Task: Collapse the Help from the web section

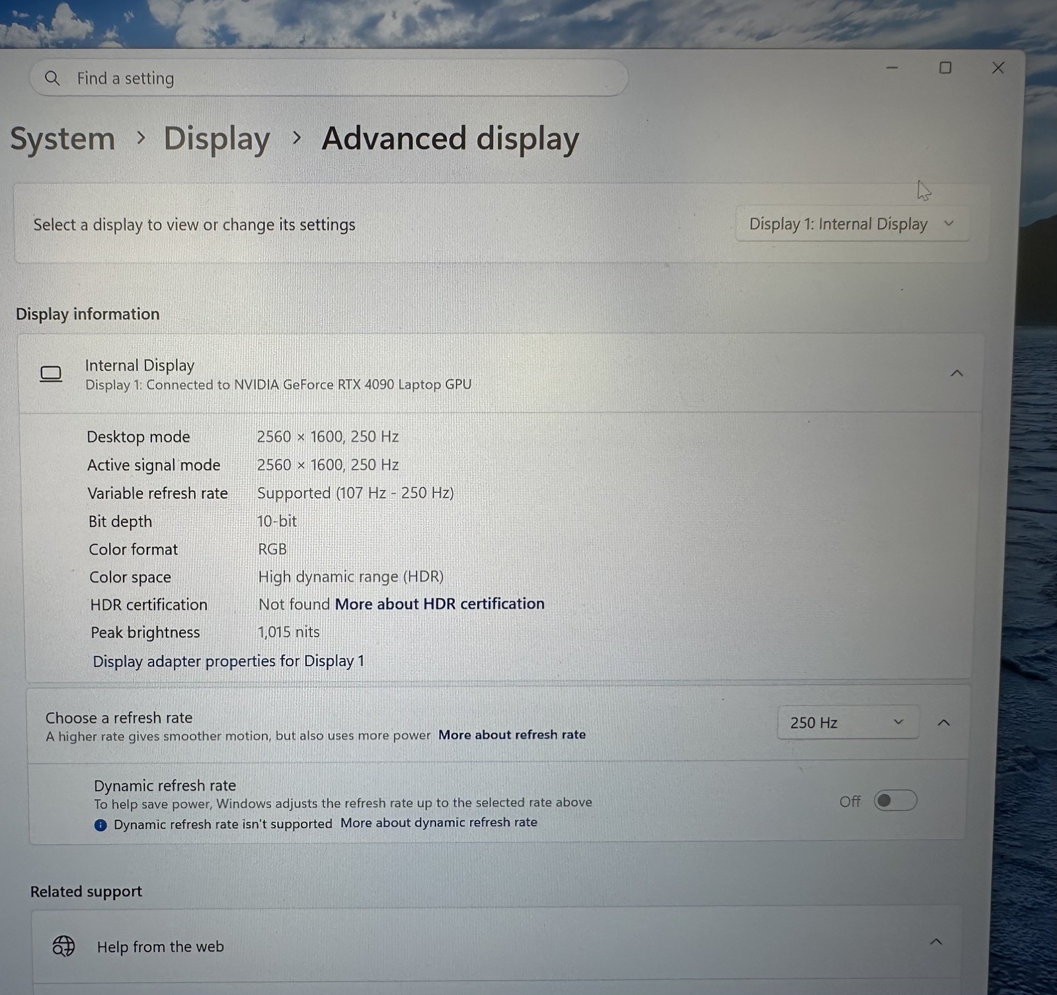Action: 936,941
